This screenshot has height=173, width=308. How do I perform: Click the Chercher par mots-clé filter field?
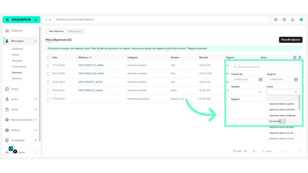[265, 67]
